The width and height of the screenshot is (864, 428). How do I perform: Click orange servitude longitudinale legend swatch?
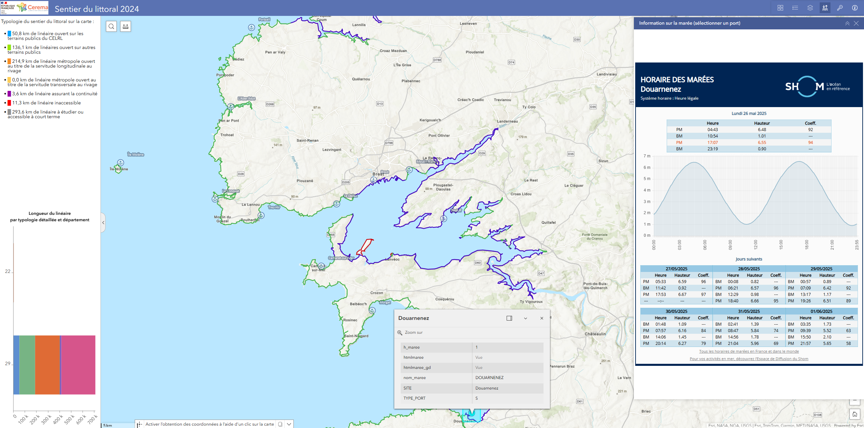coord(9,61)
